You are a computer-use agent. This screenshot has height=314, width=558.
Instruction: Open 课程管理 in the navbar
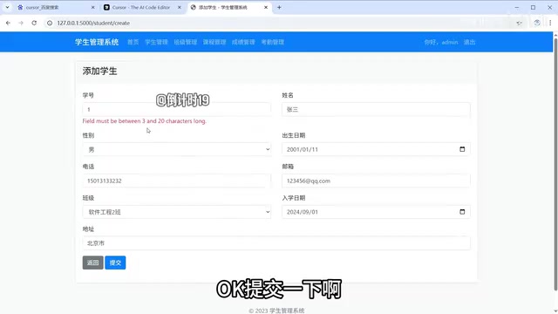coord(214,42)
